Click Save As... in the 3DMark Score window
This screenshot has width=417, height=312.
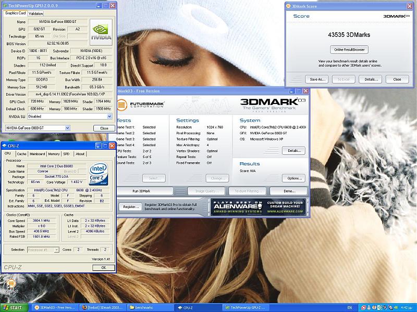pos(317,80)
